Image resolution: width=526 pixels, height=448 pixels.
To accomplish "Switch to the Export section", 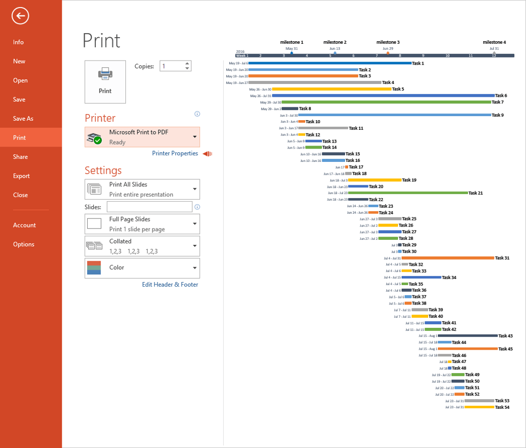I will tap(21, 176).
